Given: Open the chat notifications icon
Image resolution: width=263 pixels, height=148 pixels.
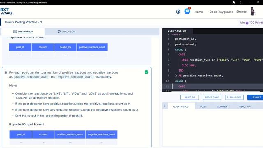Looking at the screenshot, I should 187,11.
